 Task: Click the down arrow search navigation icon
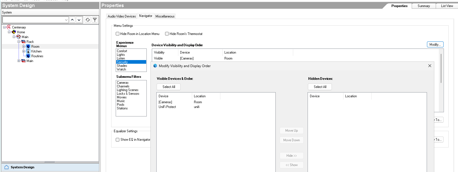(x=79, y=20)
